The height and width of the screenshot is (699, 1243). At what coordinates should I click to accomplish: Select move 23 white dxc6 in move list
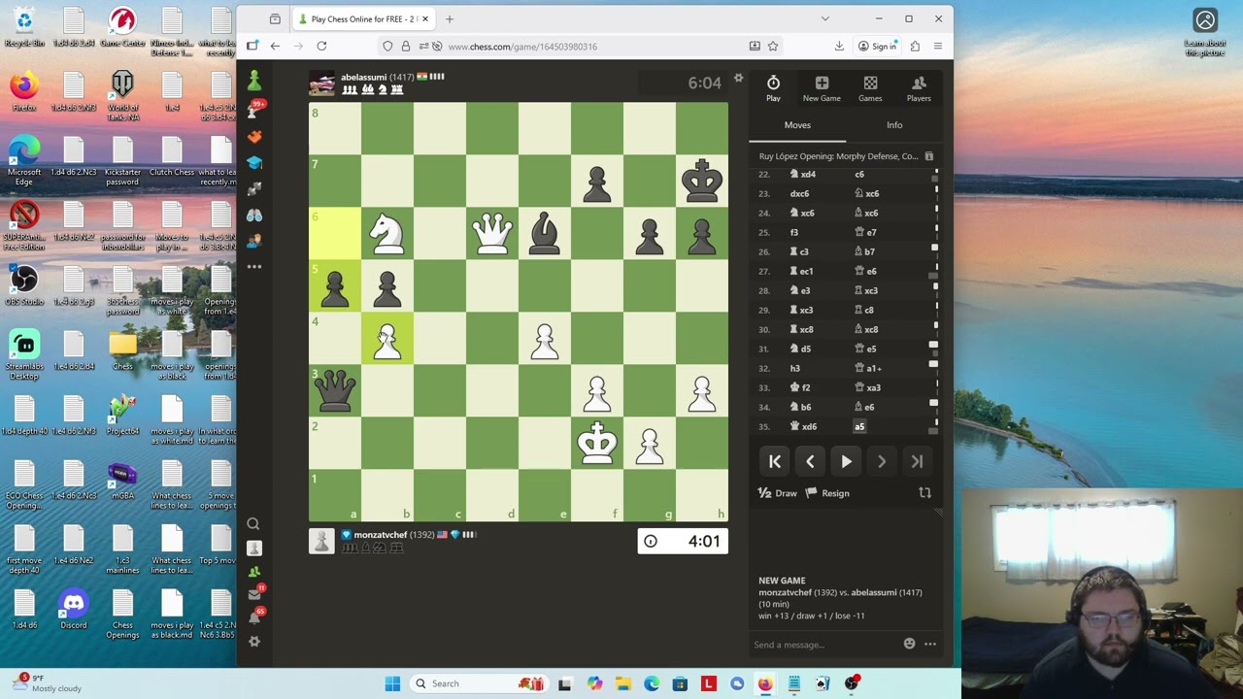[801, 193]
